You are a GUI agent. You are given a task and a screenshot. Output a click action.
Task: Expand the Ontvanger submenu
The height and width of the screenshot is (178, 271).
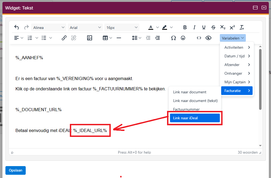[x=237, y=73]
